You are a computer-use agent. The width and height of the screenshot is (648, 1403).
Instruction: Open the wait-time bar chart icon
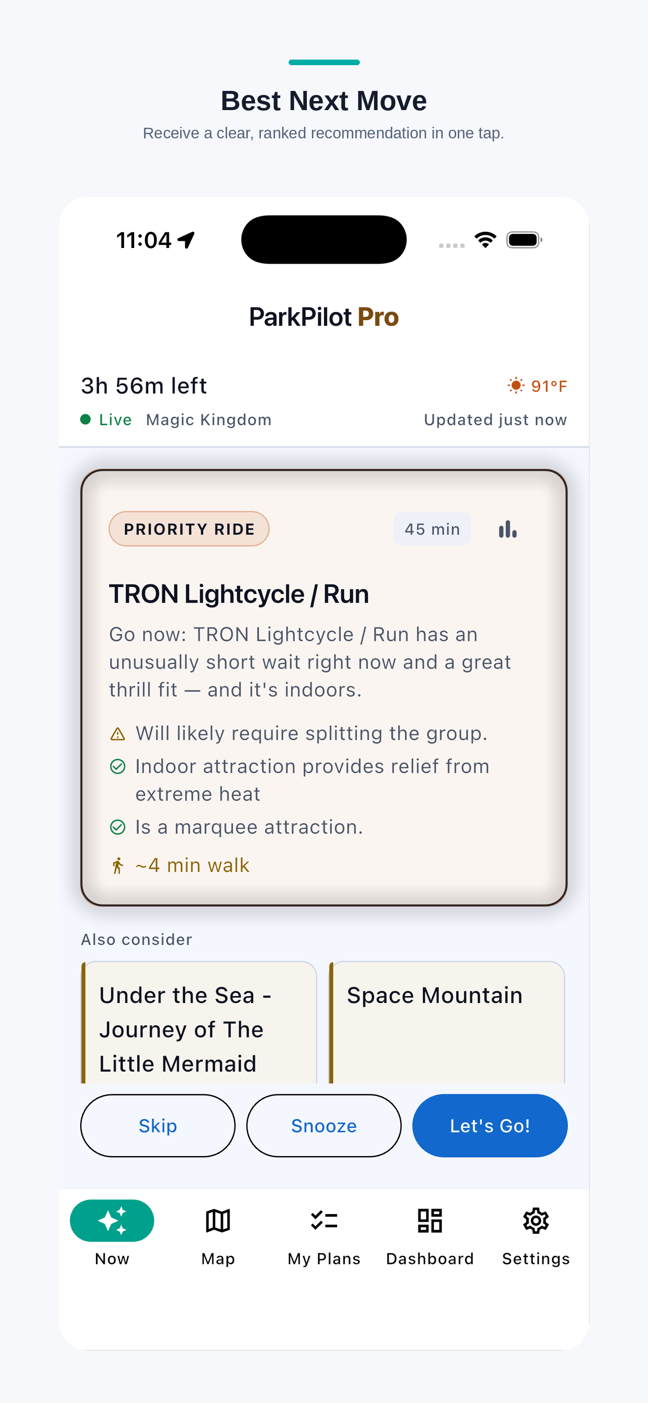tap(508, 529)
